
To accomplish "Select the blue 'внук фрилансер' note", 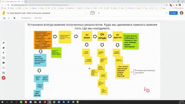I will tap(37, 93).
